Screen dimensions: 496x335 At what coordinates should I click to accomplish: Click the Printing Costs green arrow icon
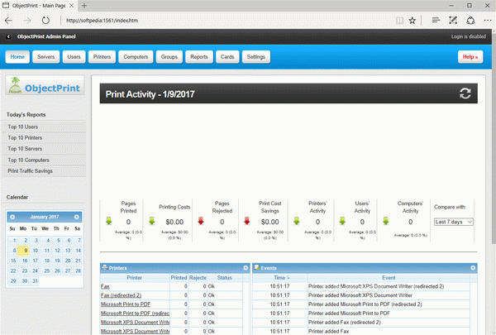click(x=152, y=221)
